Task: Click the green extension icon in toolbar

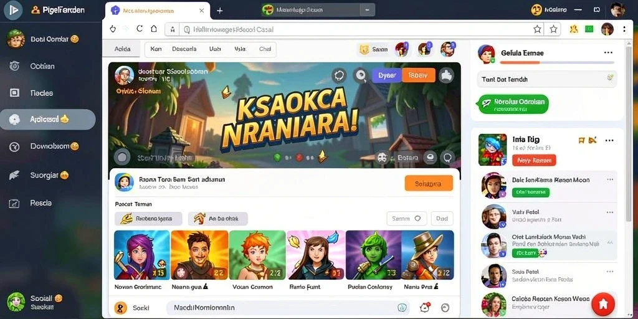Action: (x=589, y=29)
